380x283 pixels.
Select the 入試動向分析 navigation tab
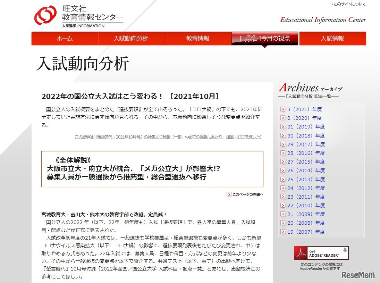click(131, 39)
